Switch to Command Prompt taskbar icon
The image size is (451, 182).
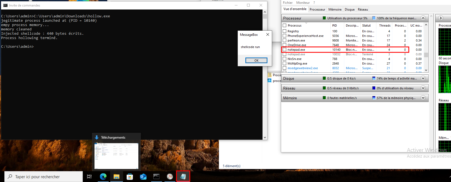[x=156, y=177]
